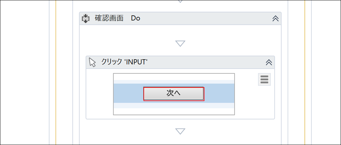Image resolution: width=341 pixels, height=145 pixels.
Task: Click the mouse cursor icon for クリック 'INPUT'
Action: [92, 62]
